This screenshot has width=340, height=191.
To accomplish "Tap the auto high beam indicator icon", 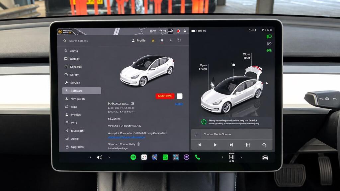I will [x=269, y=44].
